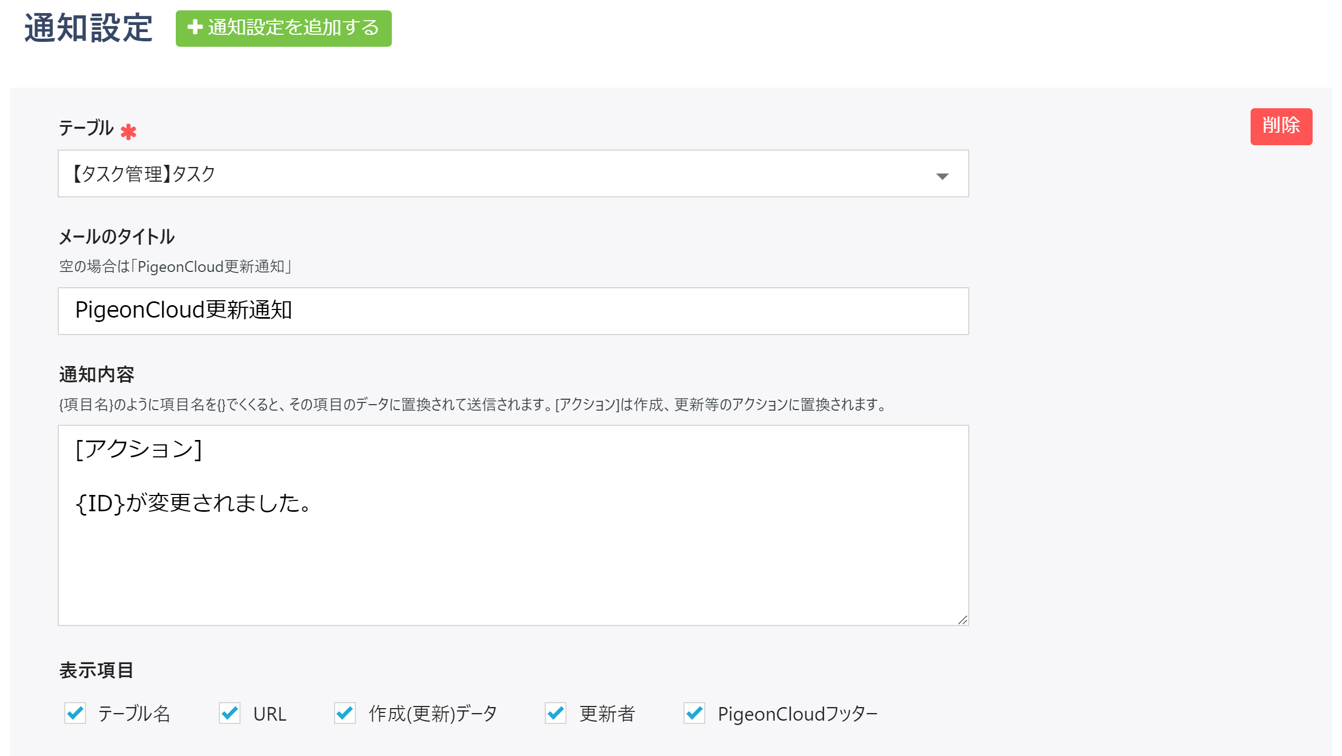Click the checkmark icon beside 更新者
The width and height of the screenshot is (1342, 756).
(x=555, y=713)
